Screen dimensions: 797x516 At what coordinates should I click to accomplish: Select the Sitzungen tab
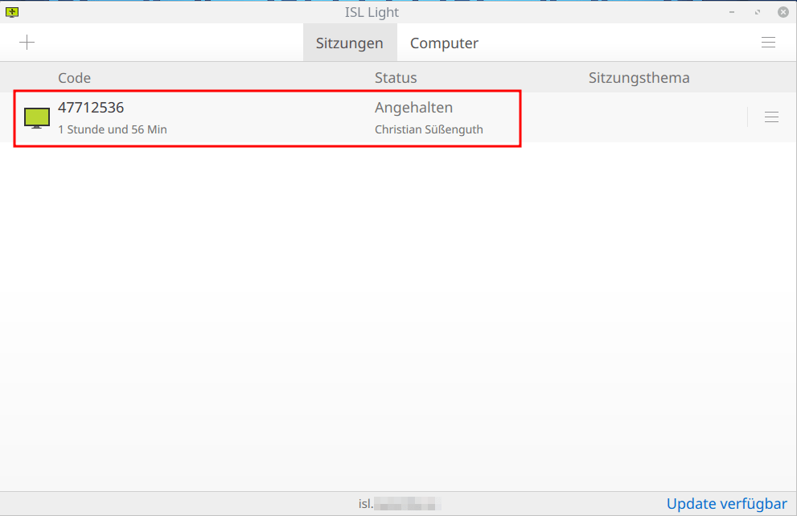pos(350,43)
